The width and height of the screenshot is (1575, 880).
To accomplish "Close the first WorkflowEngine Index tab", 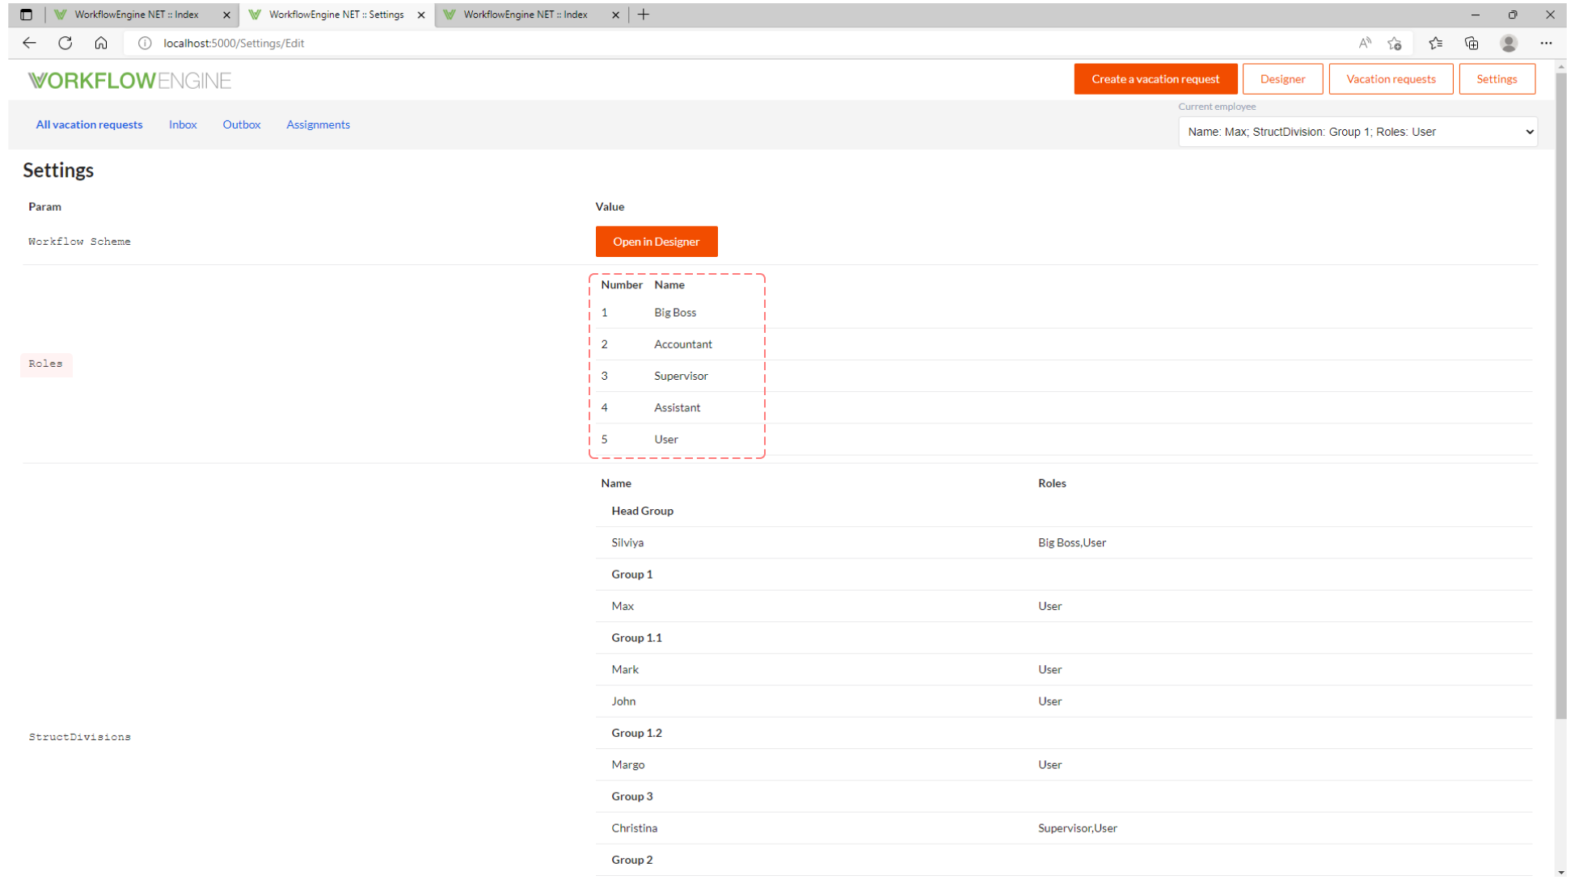I will (226, 15).
